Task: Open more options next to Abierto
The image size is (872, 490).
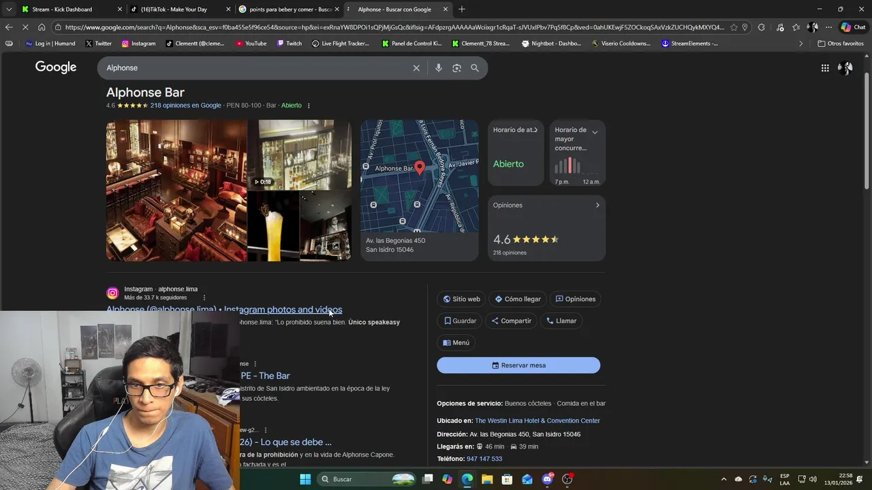Action: 309,105
